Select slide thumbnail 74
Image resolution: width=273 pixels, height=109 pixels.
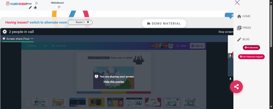pyautogui.click(x=172, y=102)
